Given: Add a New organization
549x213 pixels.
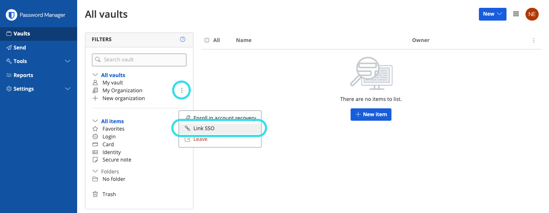Looking at the screenshot, I should 123,98.
